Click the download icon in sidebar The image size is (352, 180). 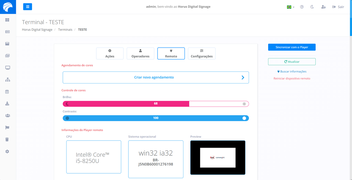pos(7,104)
